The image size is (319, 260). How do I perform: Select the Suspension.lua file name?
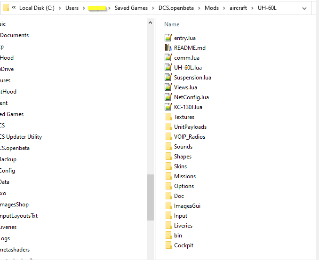point(192,78)
